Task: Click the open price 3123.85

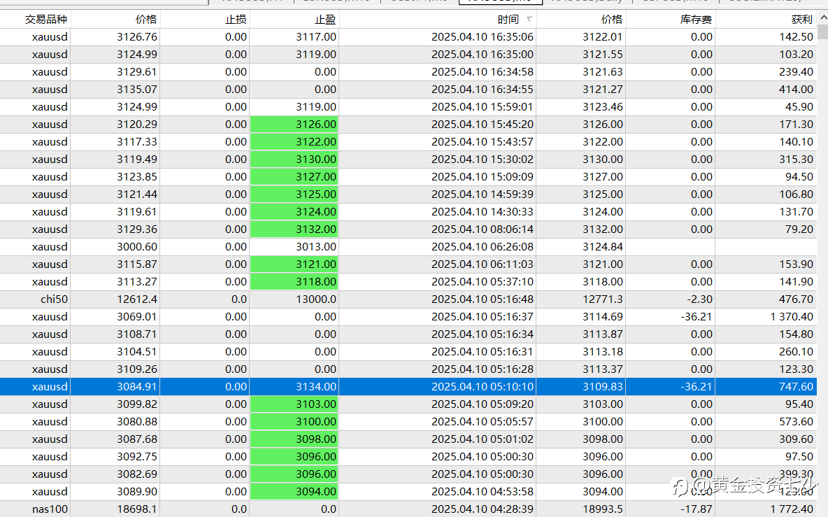Action: click(x=137, y=176)
